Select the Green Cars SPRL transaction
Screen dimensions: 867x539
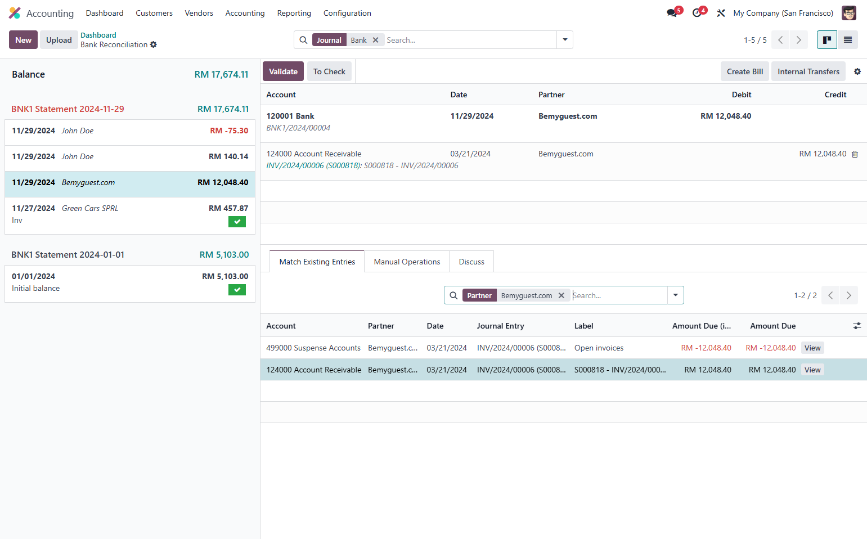coord(130,215)
